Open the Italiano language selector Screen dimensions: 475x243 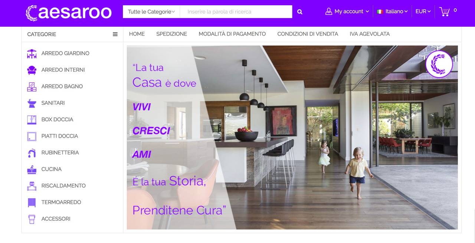point(392,12)
